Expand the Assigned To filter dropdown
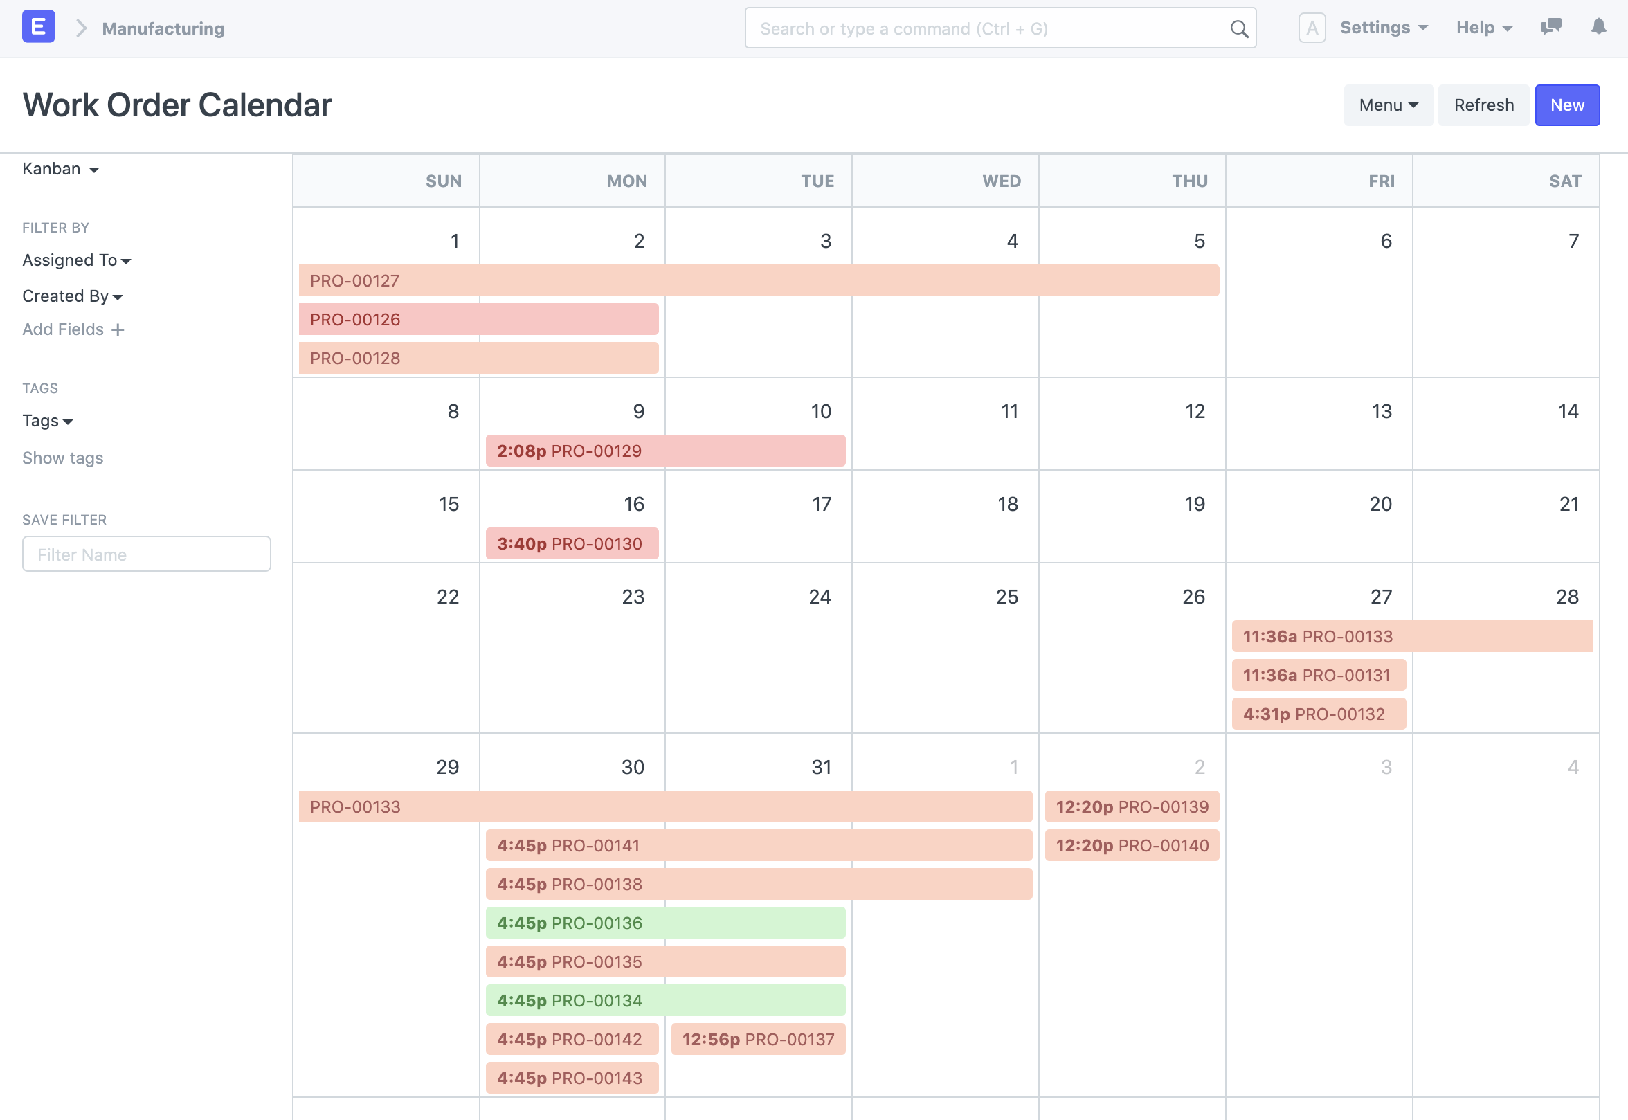 coord(77,260)
